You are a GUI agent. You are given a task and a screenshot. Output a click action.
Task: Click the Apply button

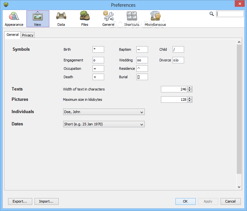tap(208, 201)
